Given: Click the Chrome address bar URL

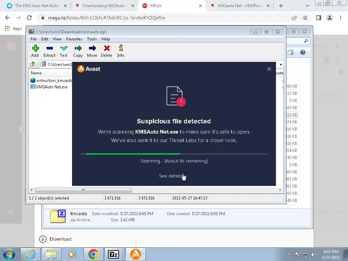Looking at the screenshot, I should click(107, 18).
